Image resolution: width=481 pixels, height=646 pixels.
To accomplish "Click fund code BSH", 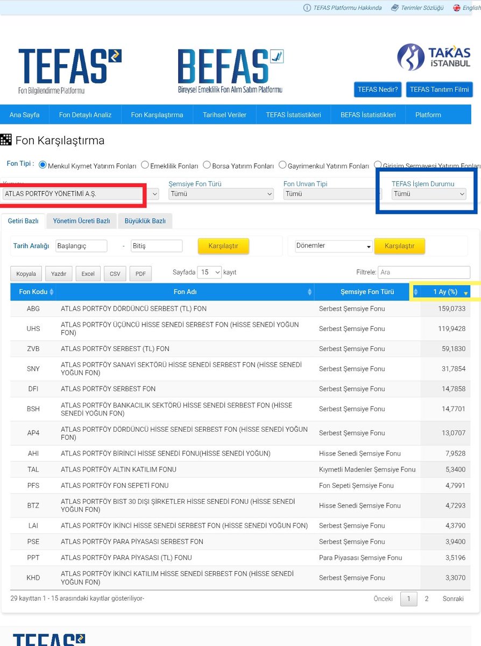I will (x=33, y=409).
